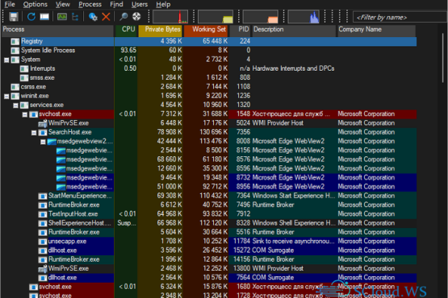Open the View menu
This screenshot has height=298, width=448.
pos(63,4)
